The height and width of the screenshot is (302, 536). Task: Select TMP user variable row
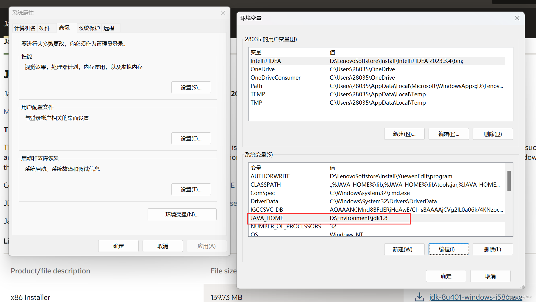377,103
